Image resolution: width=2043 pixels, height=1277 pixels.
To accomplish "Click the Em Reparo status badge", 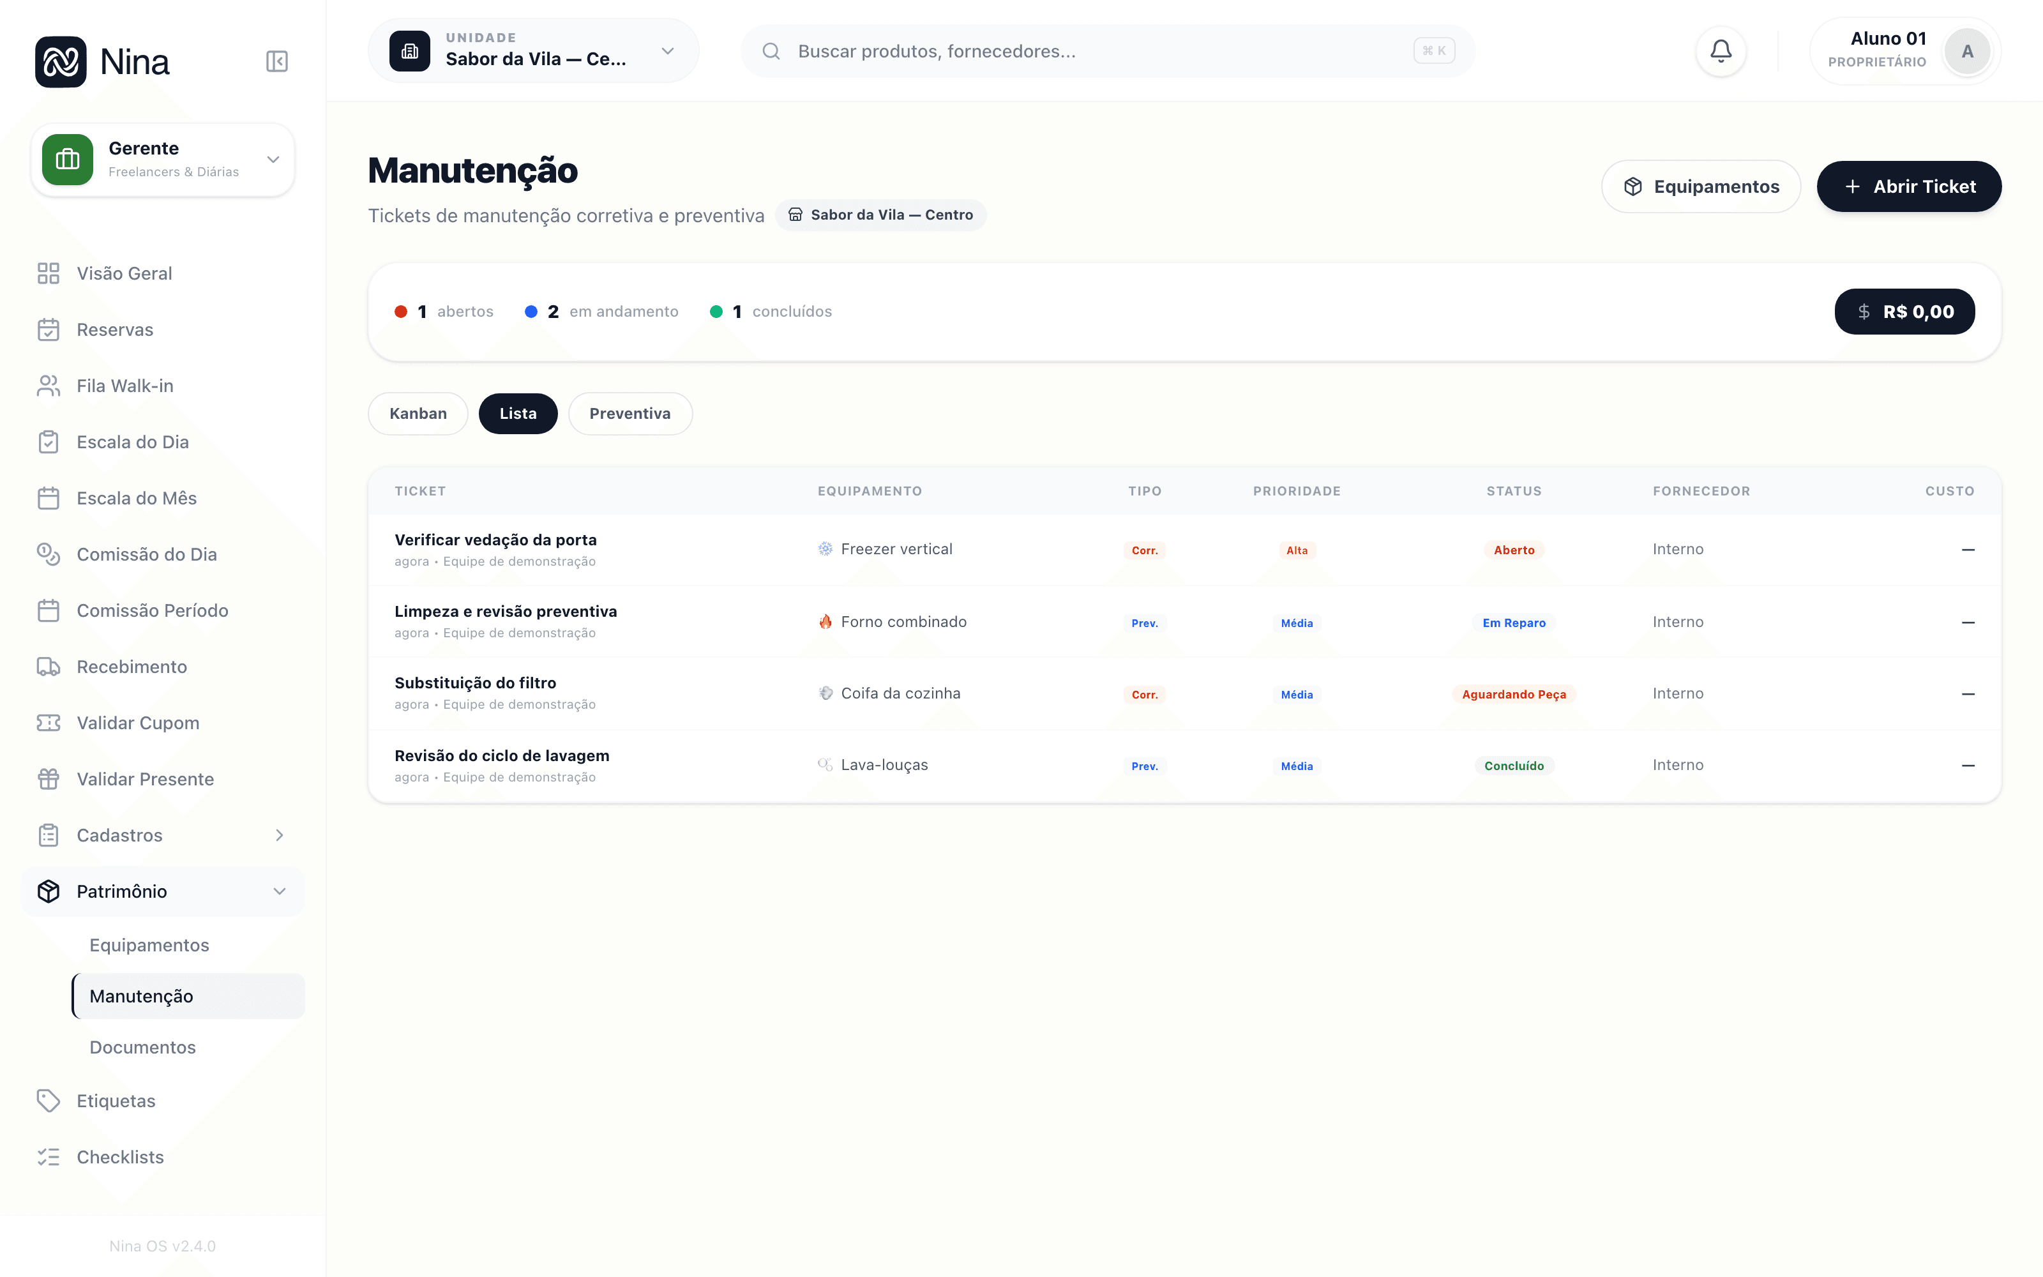I will [1514, 623].
